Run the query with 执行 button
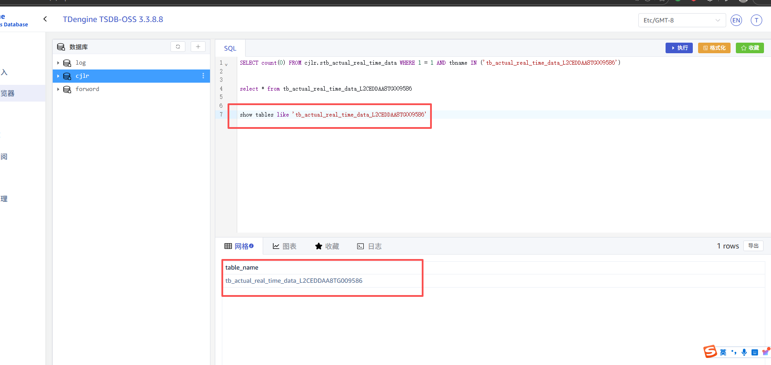771x365 pixels. pos(679,48)
